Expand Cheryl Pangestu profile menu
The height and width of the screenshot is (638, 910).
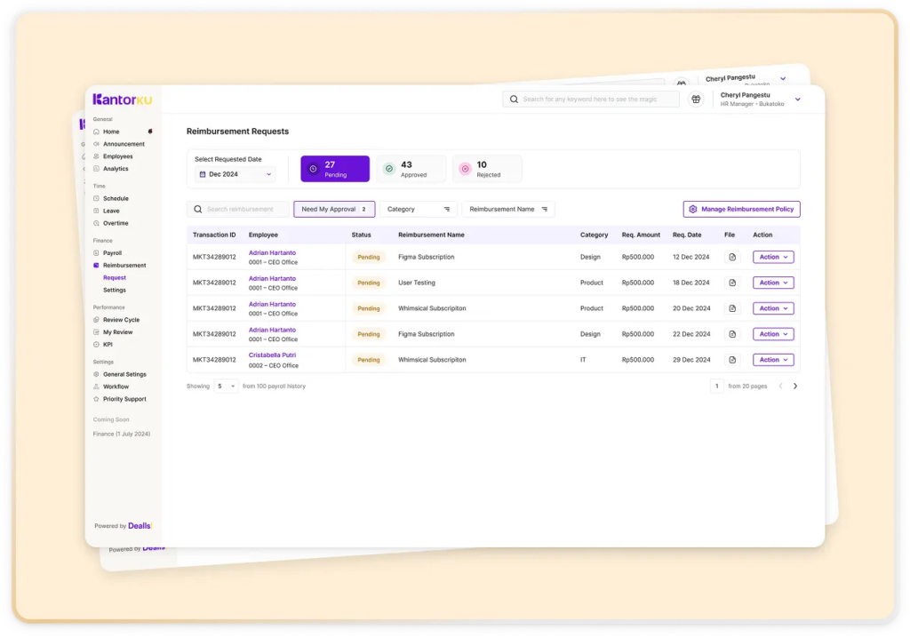(797, 100)
